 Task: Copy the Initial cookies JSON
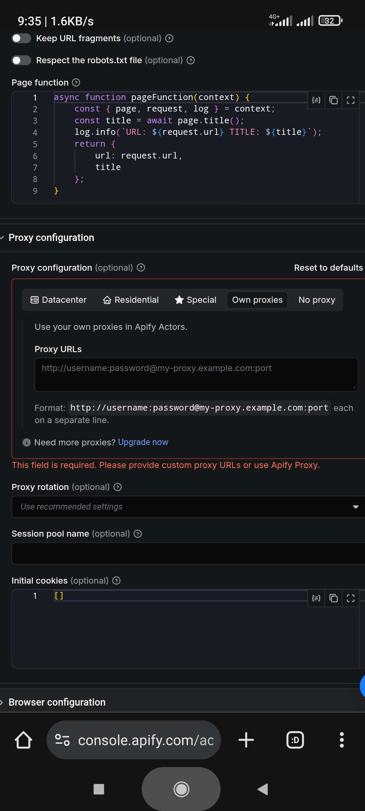point(333,598)
